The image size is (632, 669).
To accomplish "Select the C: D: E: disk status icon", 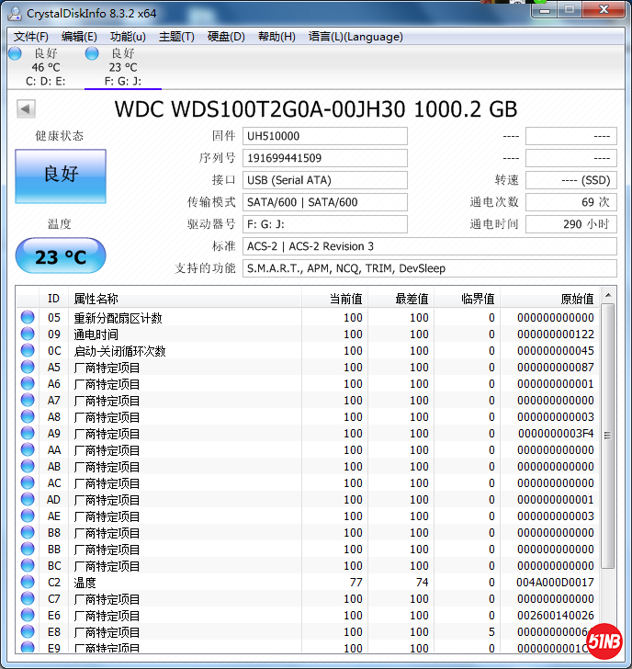I will 15,54.
